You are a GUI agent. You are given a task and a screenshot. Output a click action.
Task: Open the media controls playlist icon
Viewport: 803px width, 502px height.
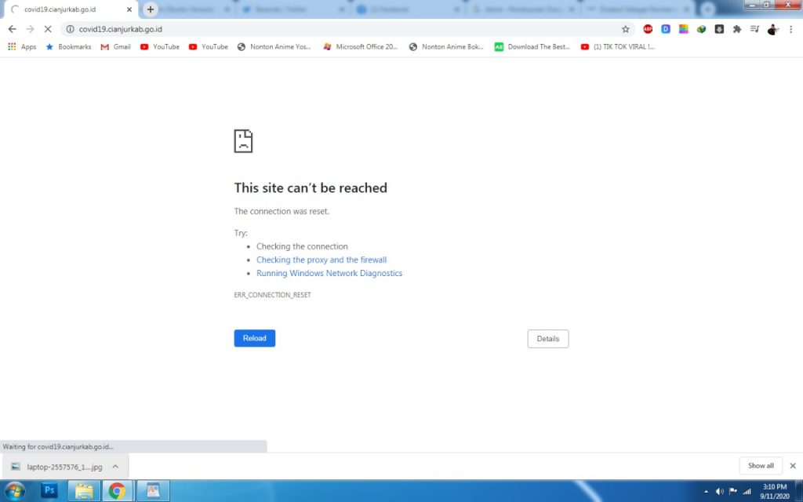tap(754, 29)
